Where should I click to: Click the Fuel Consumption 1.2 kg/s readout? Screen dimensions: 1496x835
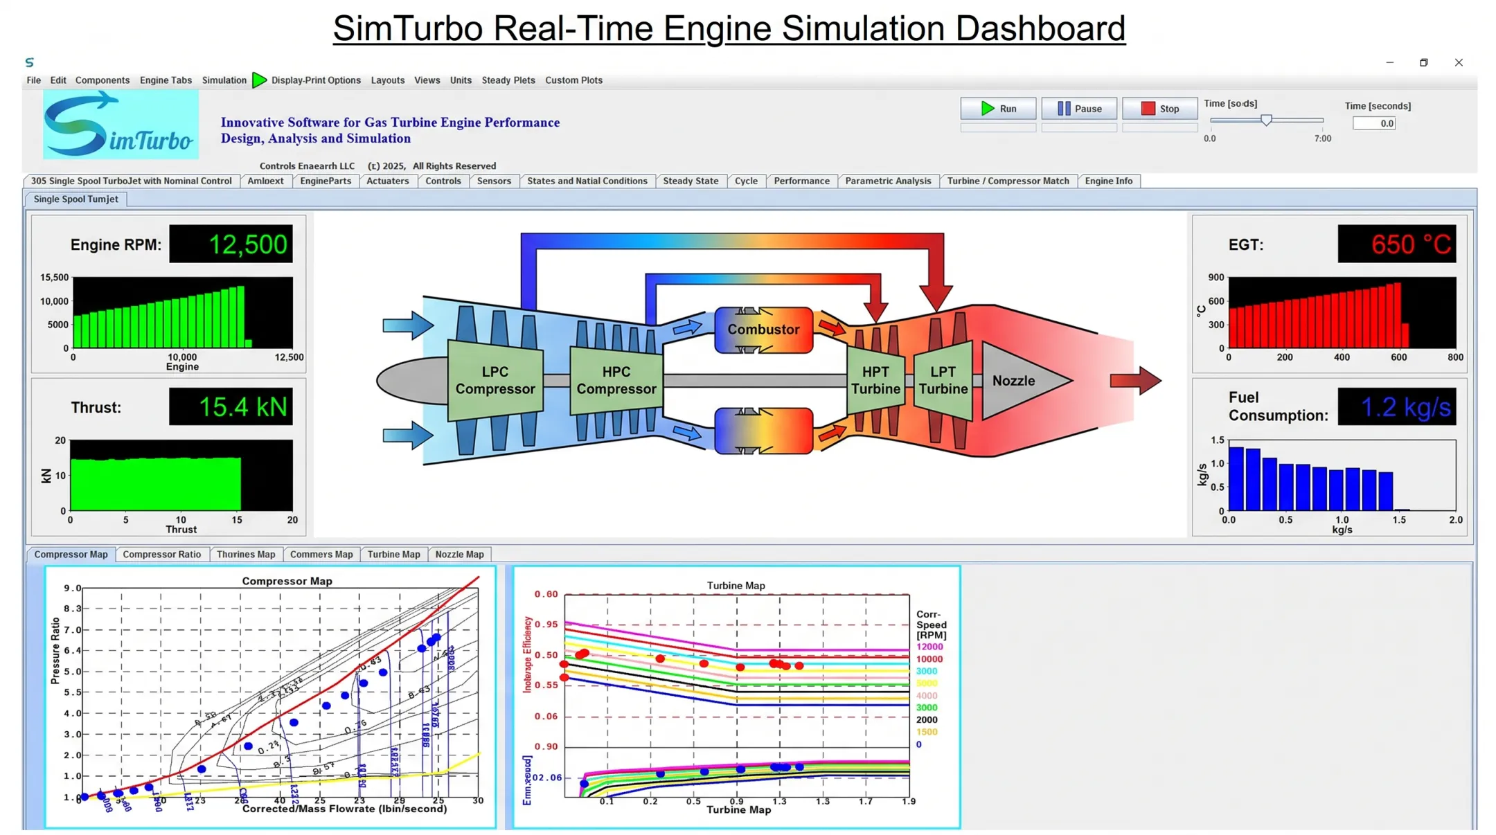(x=1397, y=407)
